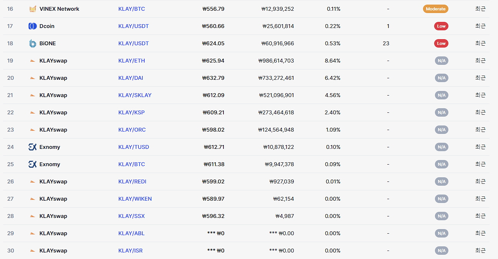Open the KLAY/ISR pair link
This screenshot has width=498, height=259.
pyautogui.click(x=130, y=251)
